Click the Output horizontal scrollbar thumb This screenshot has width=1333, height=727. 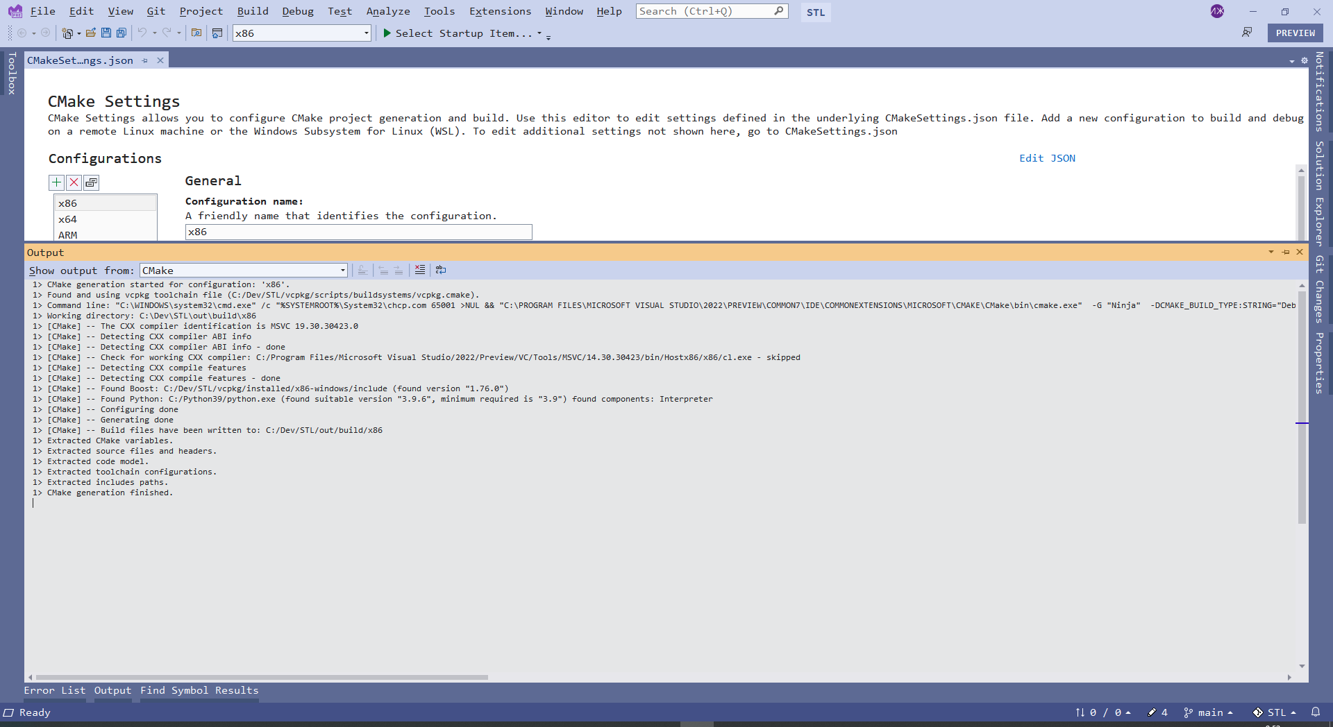(262, 677)
